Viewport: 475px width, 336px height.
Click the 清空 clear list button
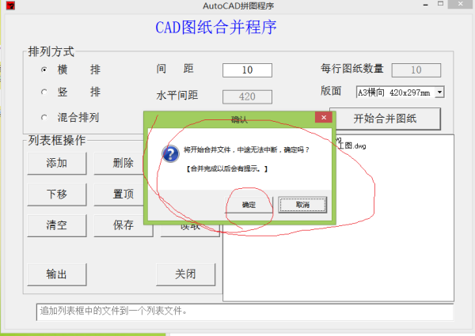click(x=57, y=225)
